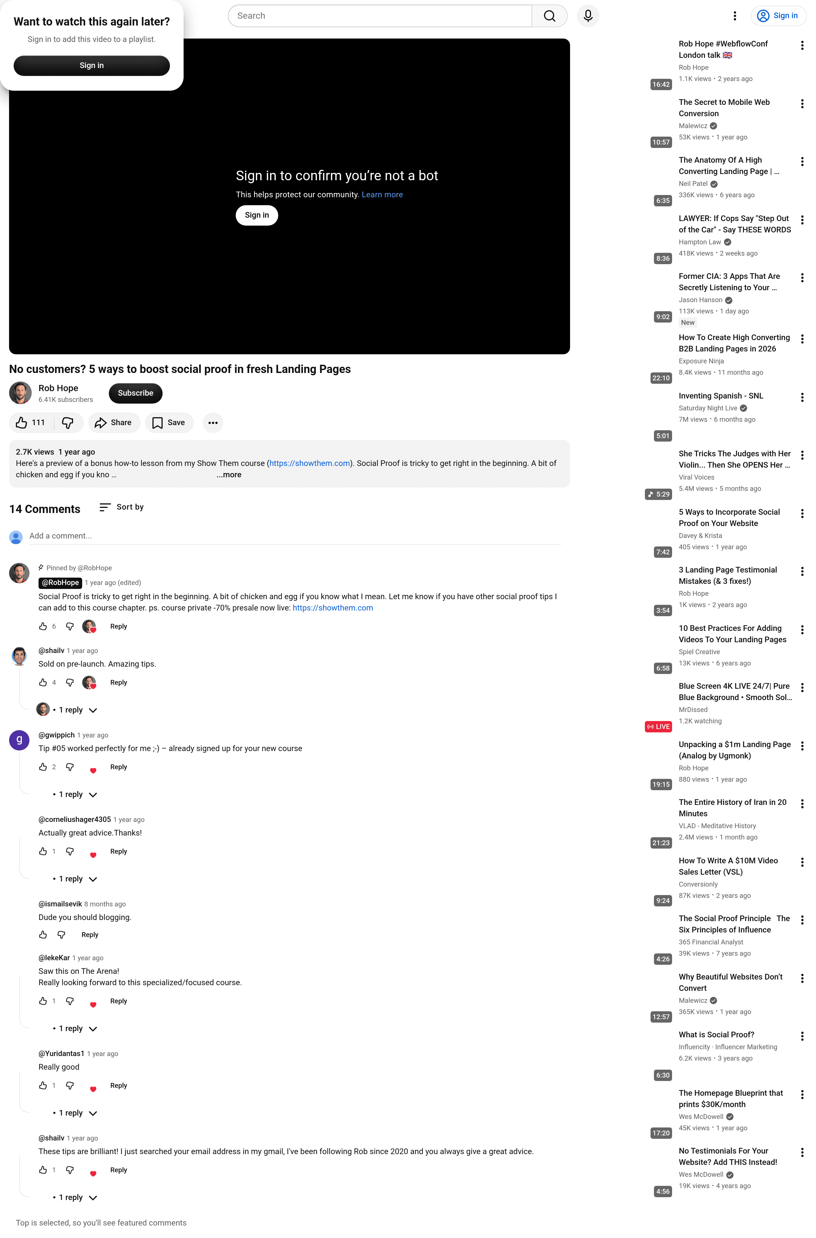Open the Sort by comments dropdown
Viewport: 816px width, 1238px height.
click(121, 507)
